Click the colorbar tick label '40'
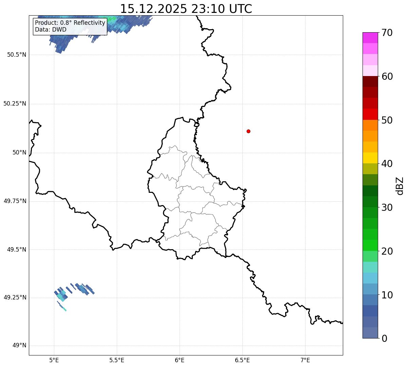Viewport: 408px width, 367px height. [x=387, y=164]
